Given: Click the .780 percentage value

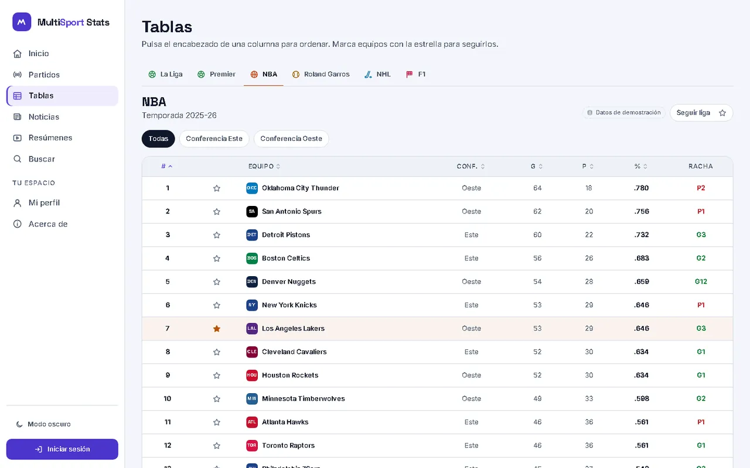Looking at the screenshot, I should tap(642, 188).
